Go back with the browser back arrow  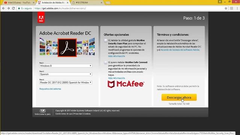[3, 8]
